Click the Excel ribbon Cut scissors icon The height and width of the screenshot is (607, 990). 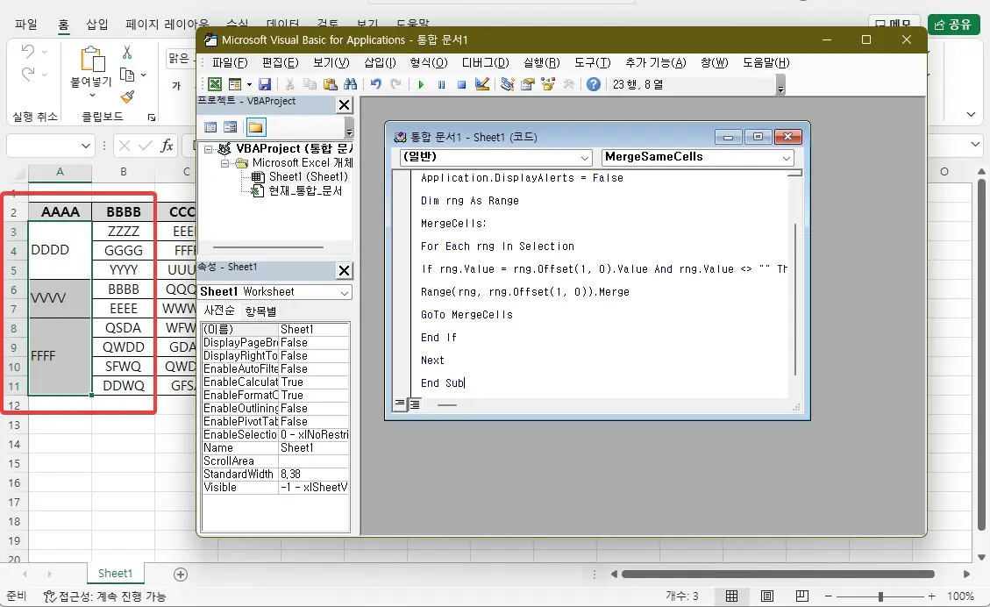tap(127, 53)
